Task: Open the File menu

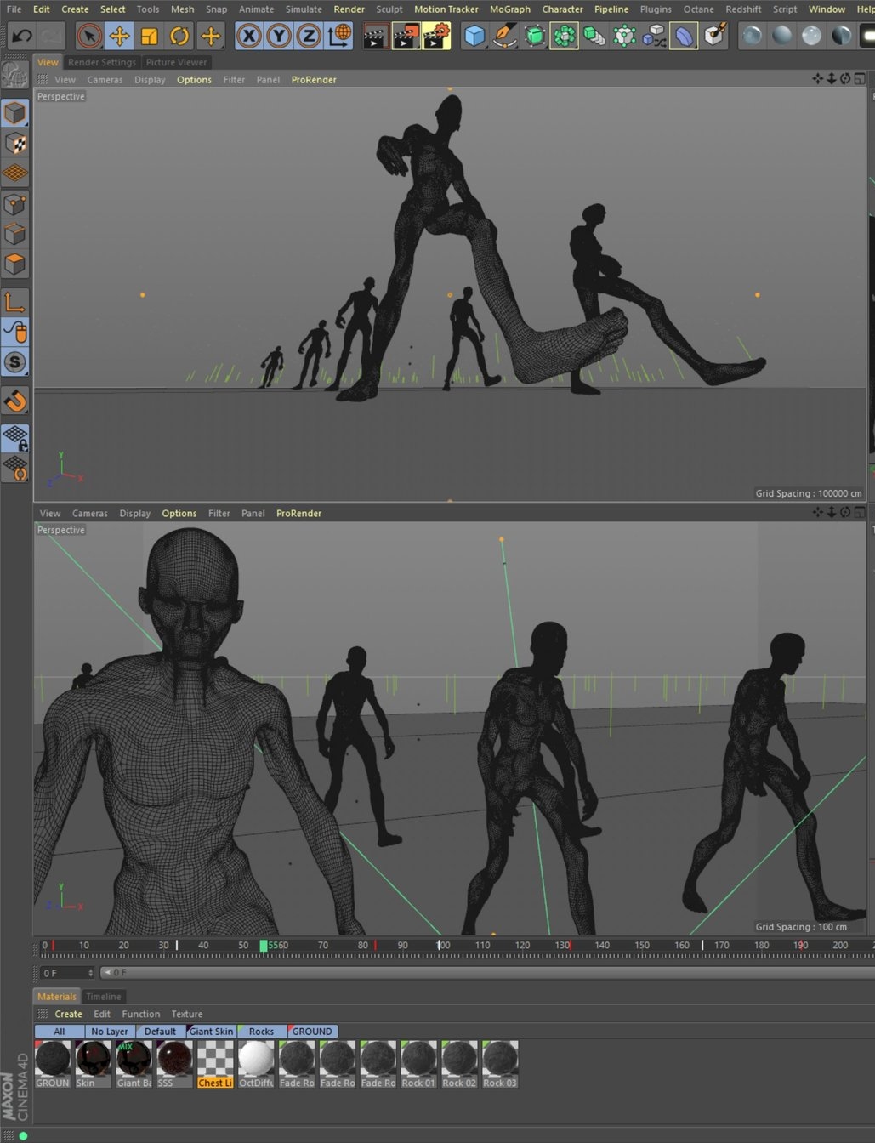Action: 14,9
